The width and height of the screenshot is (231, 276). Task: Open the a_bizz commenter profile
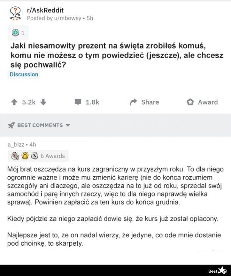click(16, 144)
